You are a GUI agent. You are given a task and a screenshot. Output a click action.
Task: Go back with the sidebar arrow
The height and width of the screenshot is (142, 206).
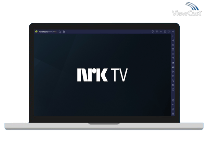click(x=173, y=105)
